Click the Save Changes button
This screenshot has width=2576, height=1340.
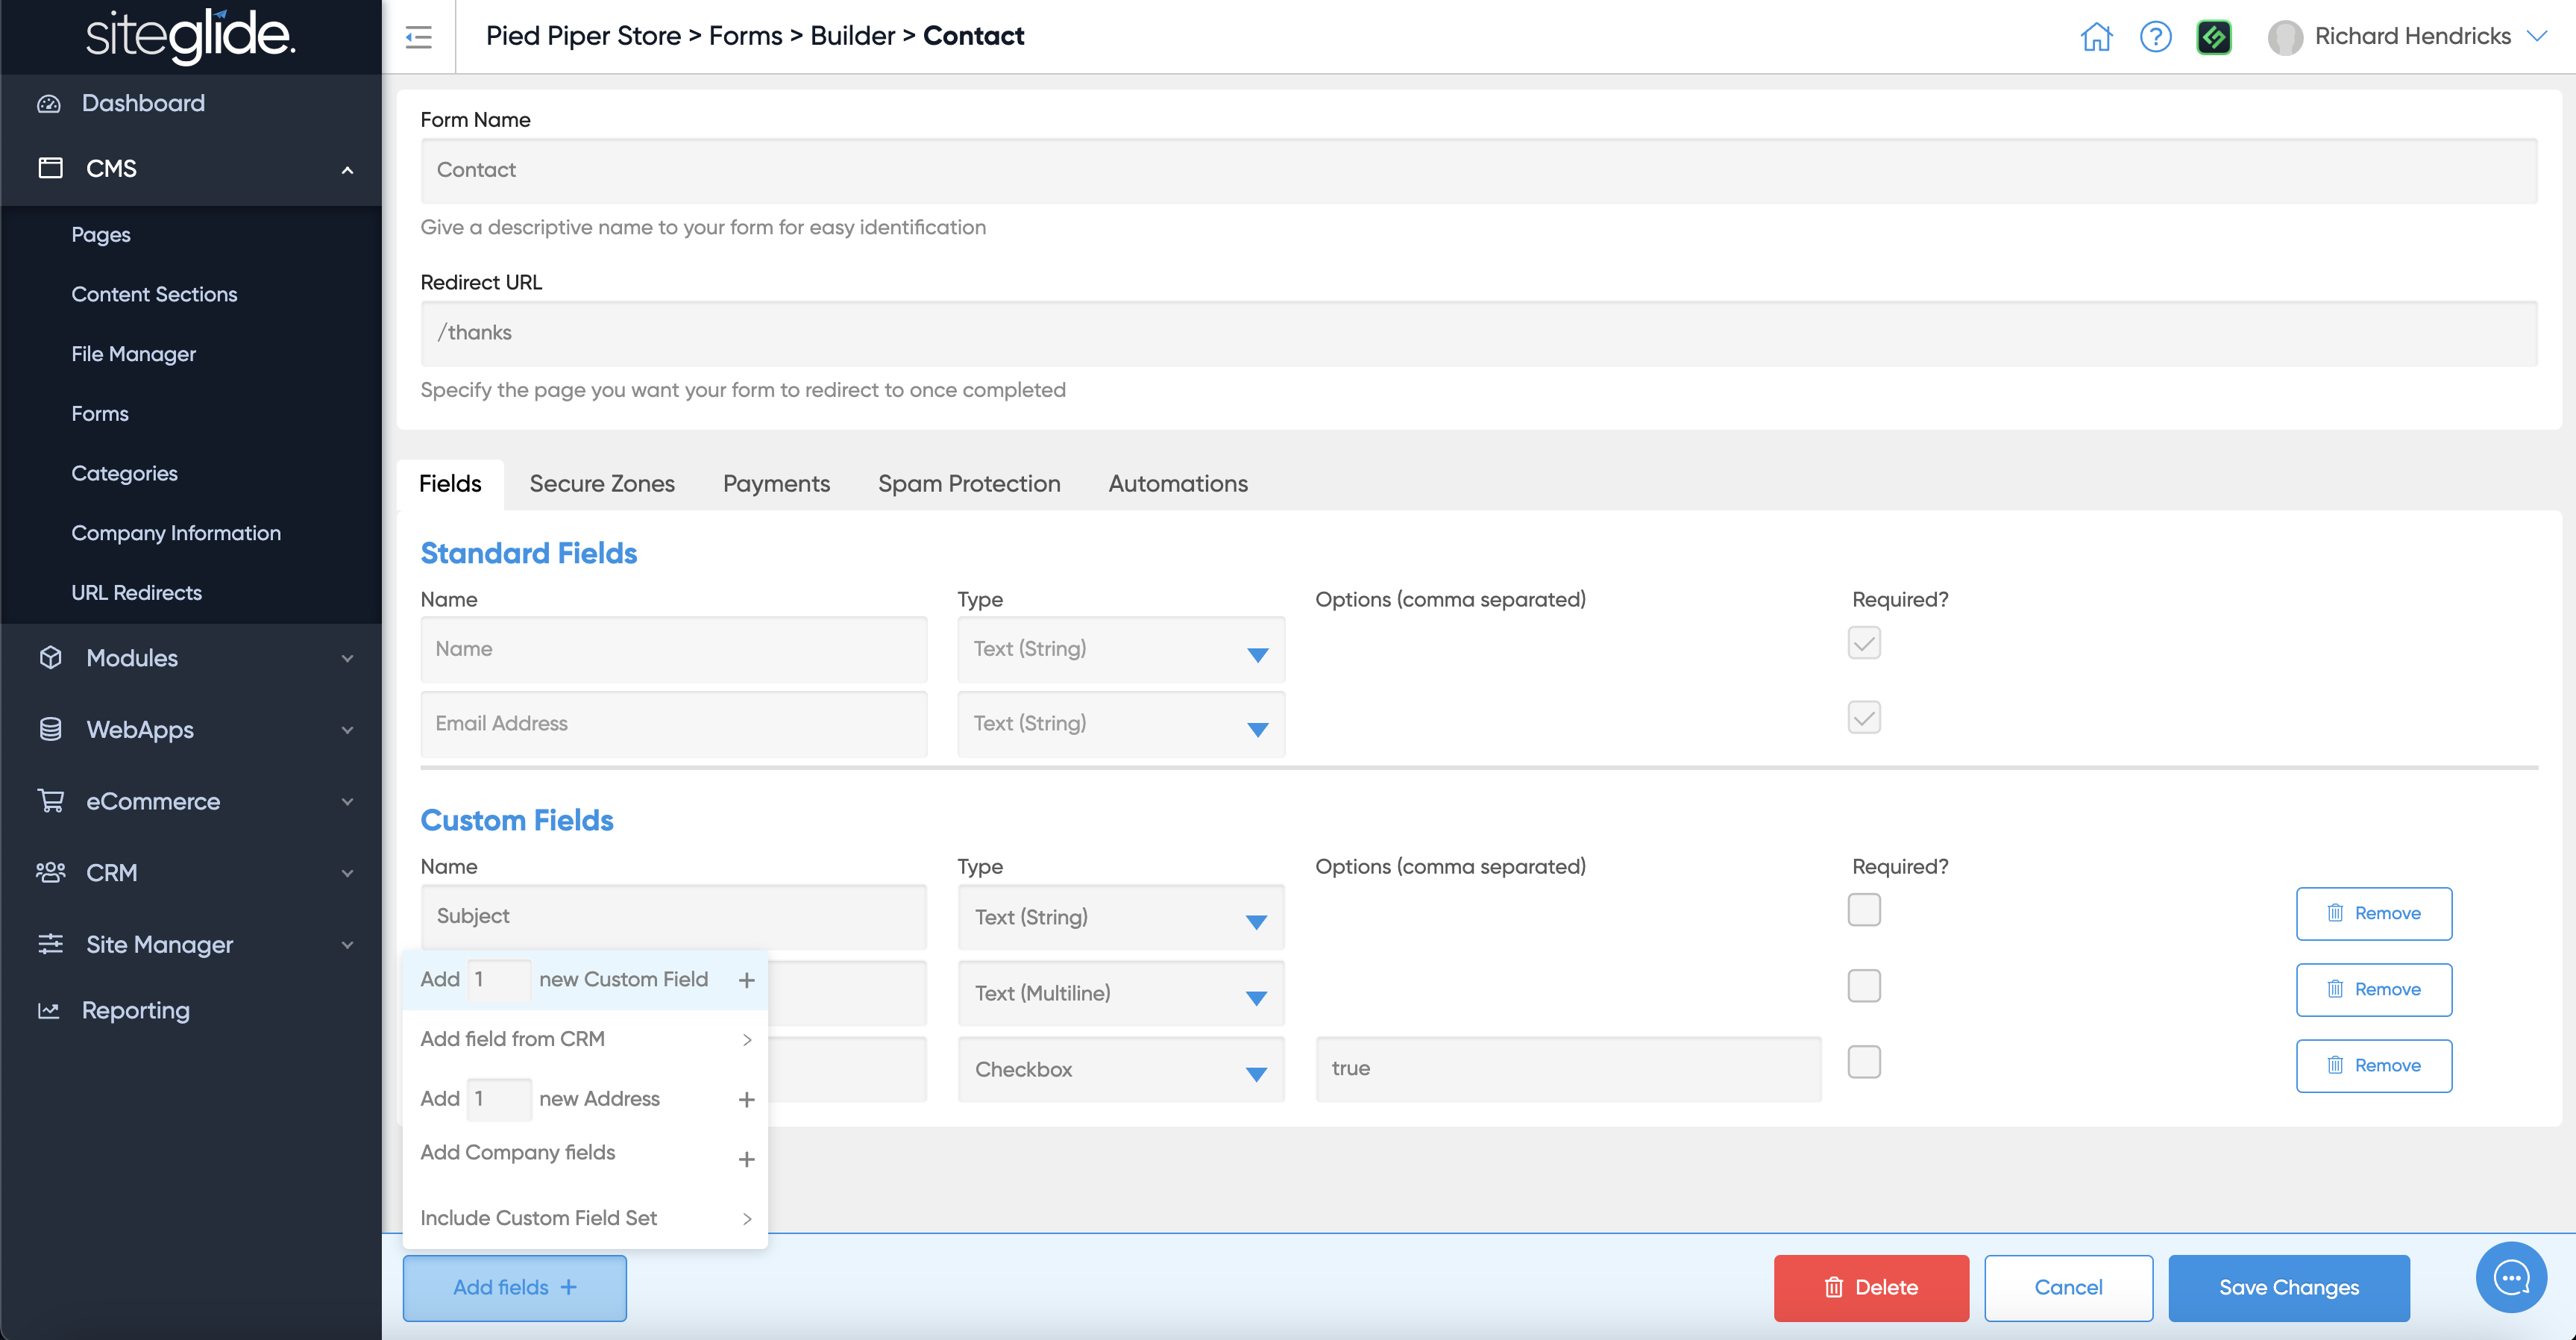(x=2288, y=1287)
